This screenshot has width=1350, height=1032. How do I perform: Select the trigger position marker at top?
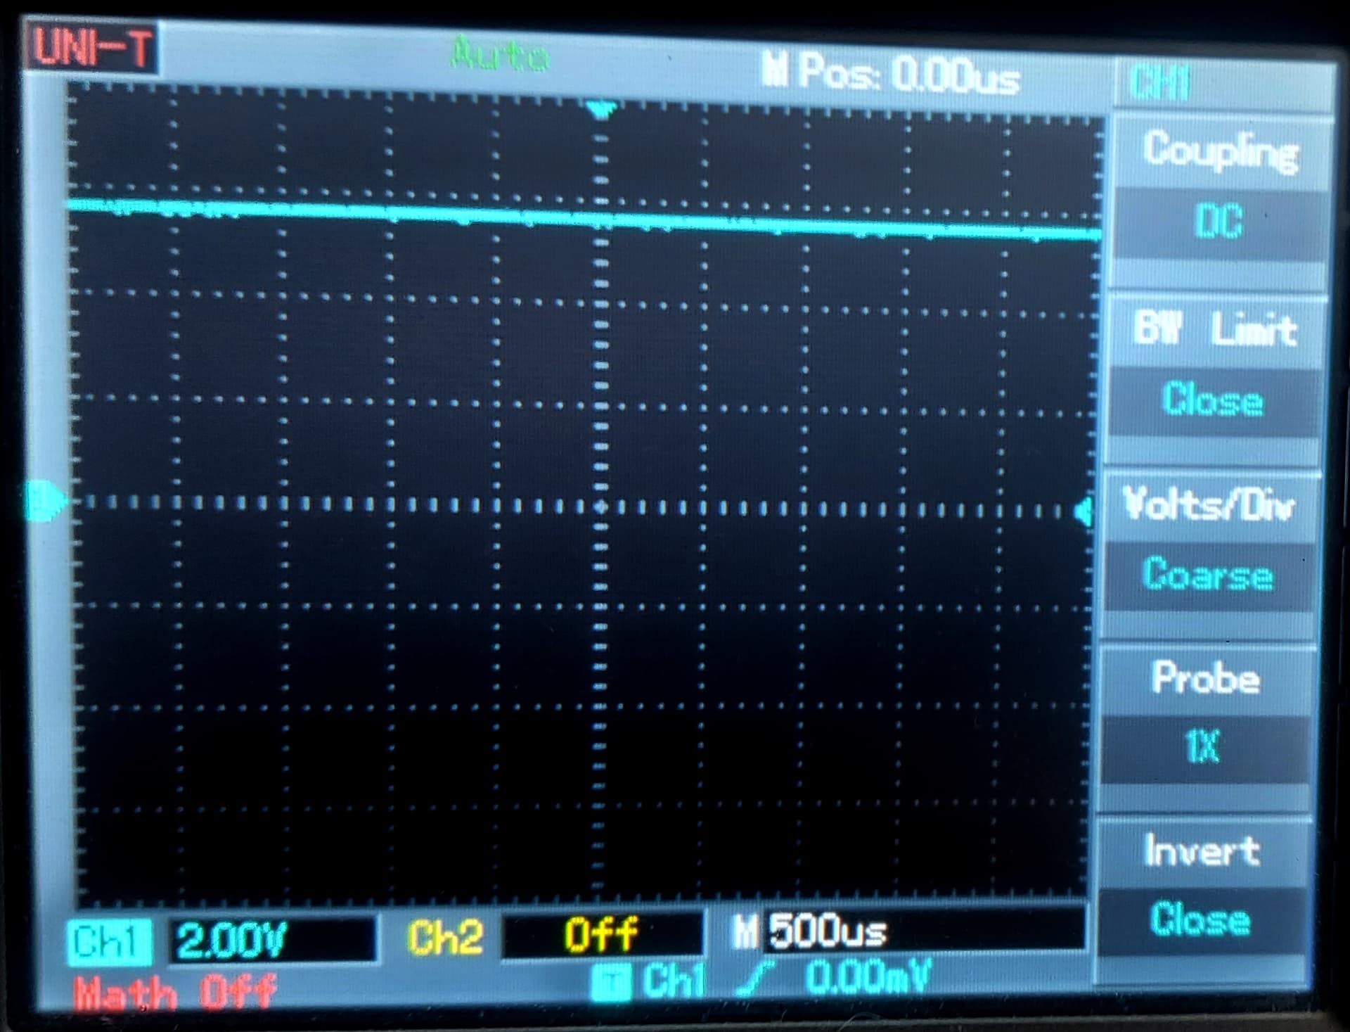coord(601,110)
